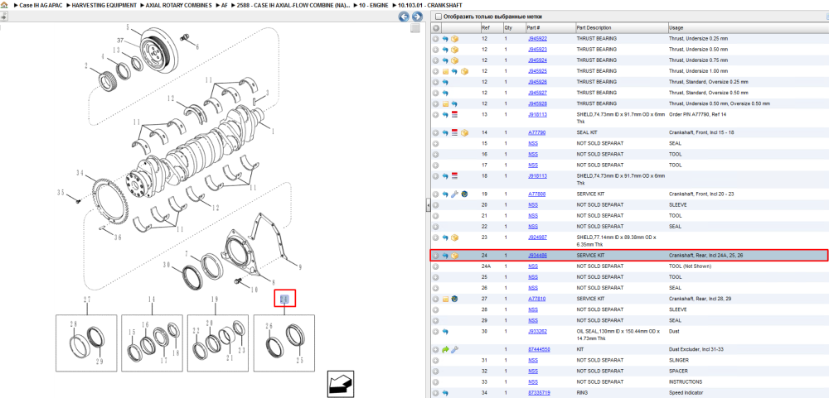Viewport: 829px width, 398px height.
Task: Click the box icon in row A77790
Action: (464, 132)
